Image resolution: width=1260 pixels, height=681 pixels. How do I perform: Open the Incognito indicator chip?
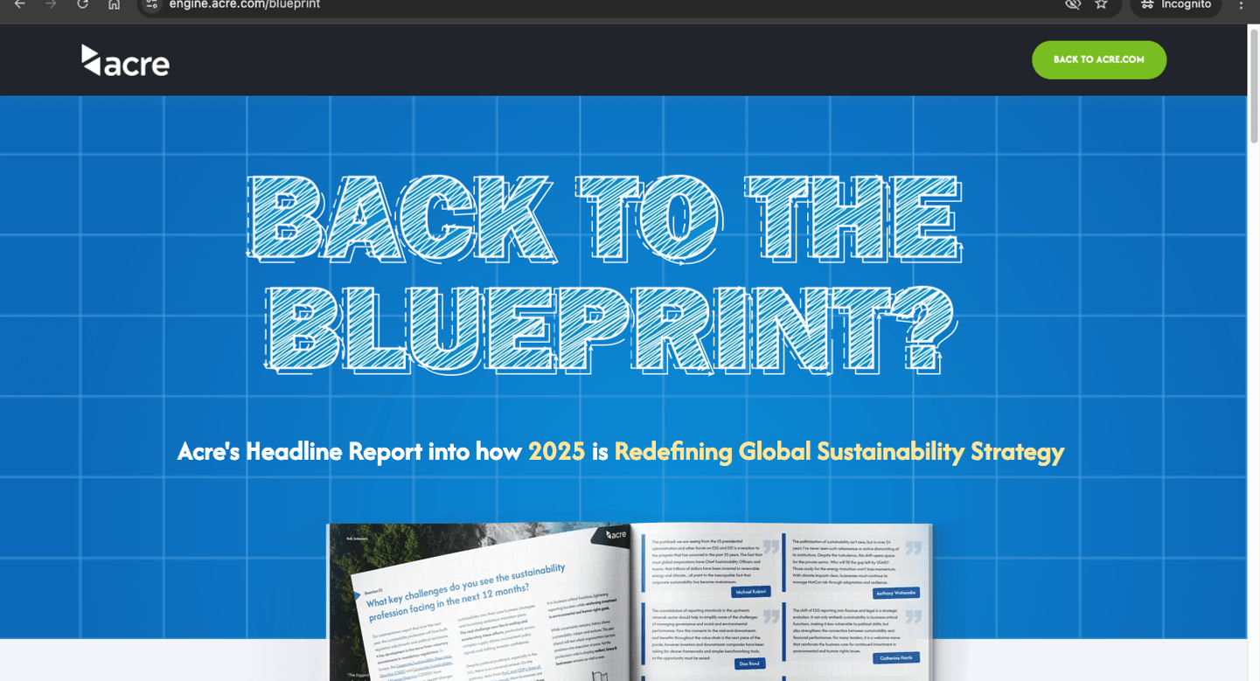1175,4
